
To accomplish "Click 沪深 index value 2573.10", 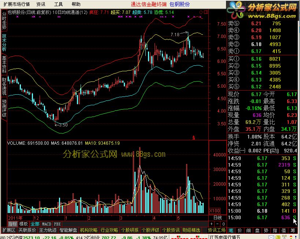I will (32, 238).
